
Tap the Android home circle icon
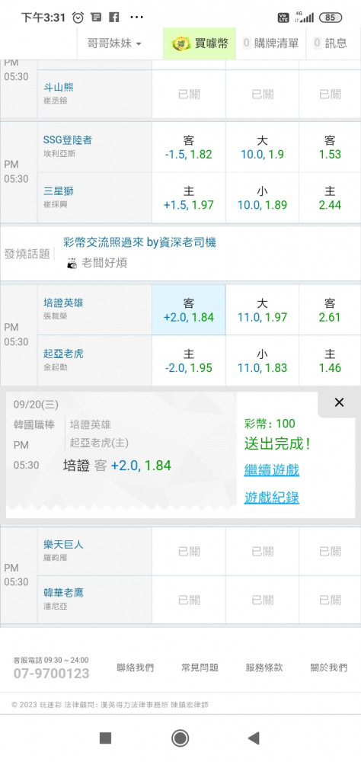tap(180, 738)
